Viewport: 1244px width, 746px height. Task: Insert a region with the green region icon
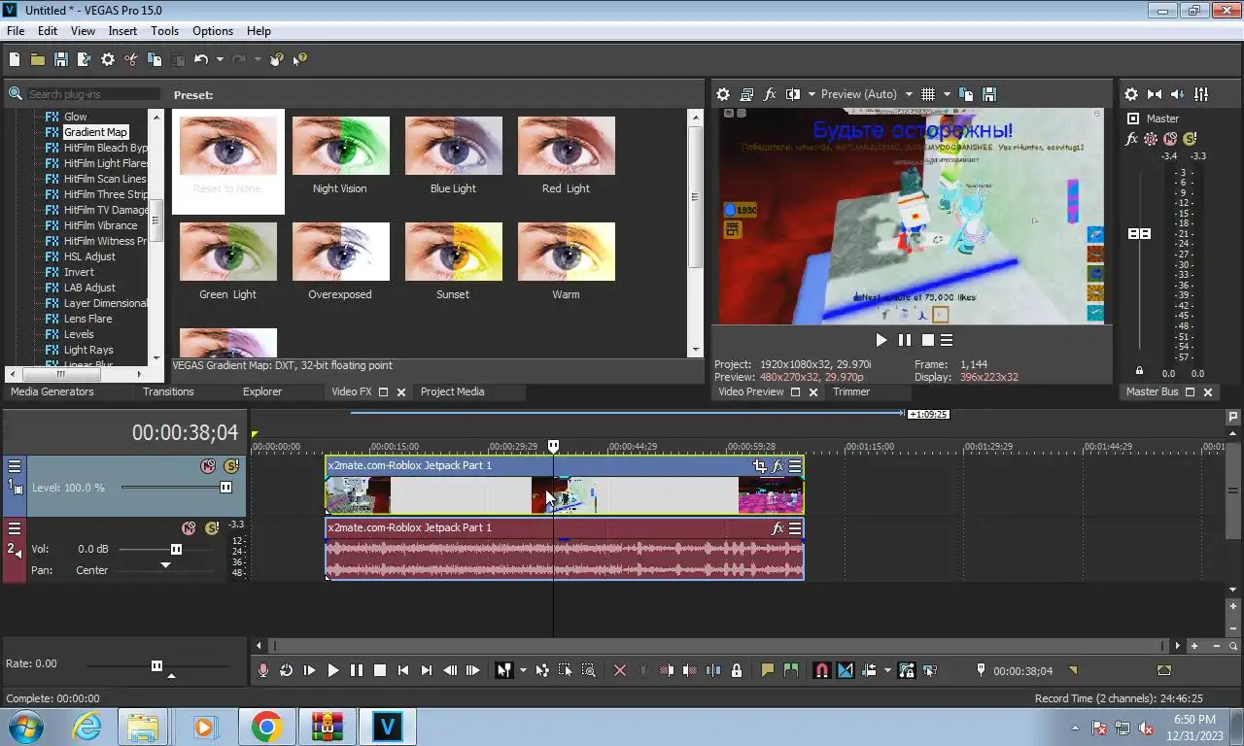pyautogui.click(x=790, y=670)
